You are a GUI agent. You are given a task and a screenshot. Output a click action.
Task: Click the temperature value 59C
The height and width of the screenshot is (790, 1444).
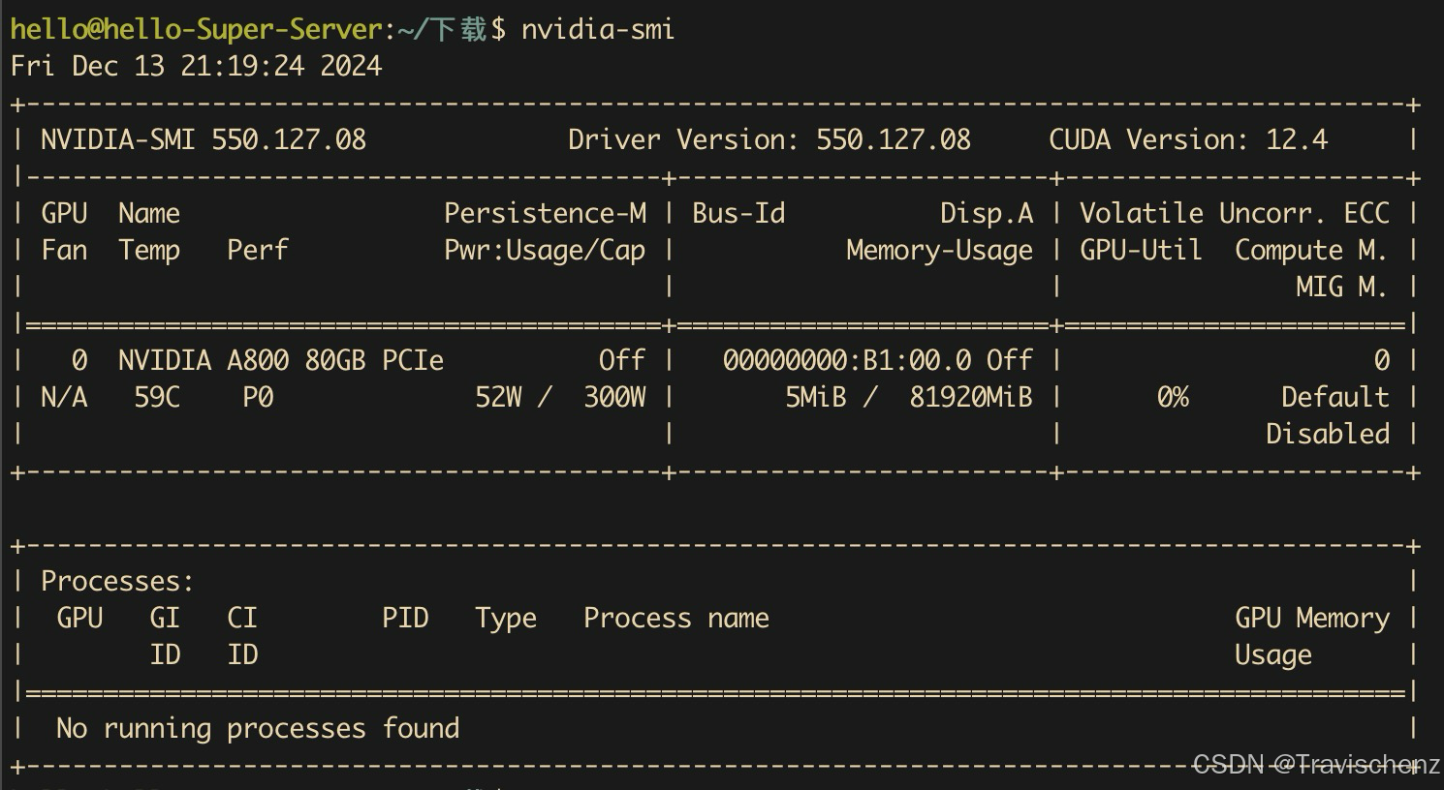pyautogui.click(x=157, y=397)
